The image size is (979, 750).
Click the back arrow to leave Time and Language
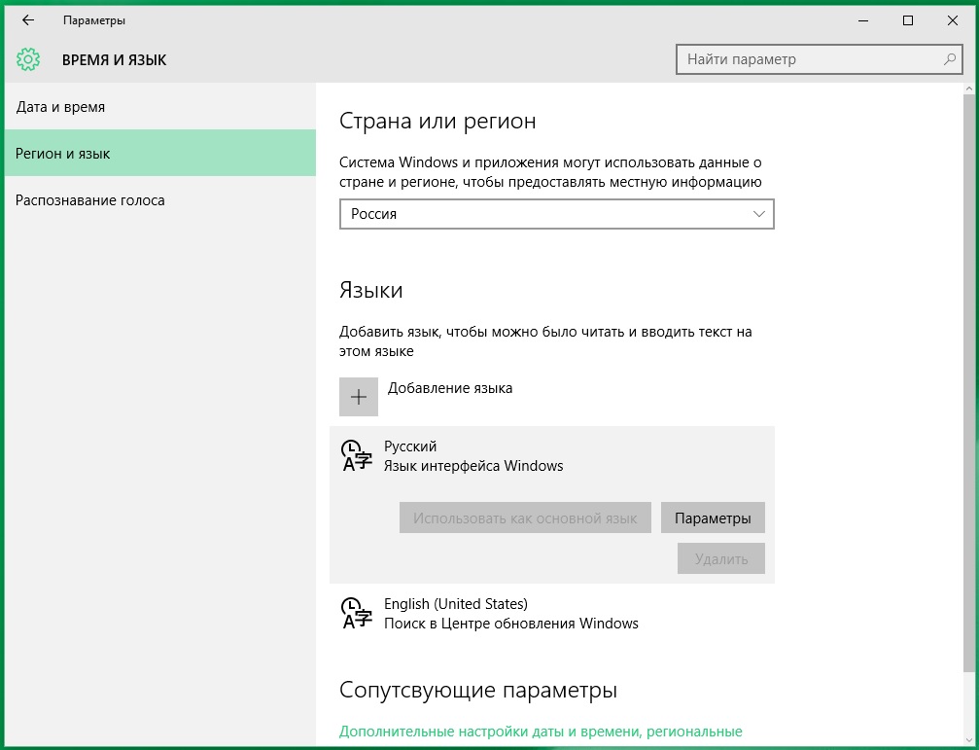[x=26, y=19]
